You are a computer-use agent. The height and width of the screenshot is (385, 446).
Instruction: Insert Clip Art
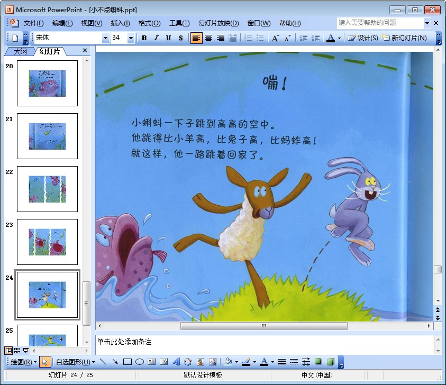(200, 362)
